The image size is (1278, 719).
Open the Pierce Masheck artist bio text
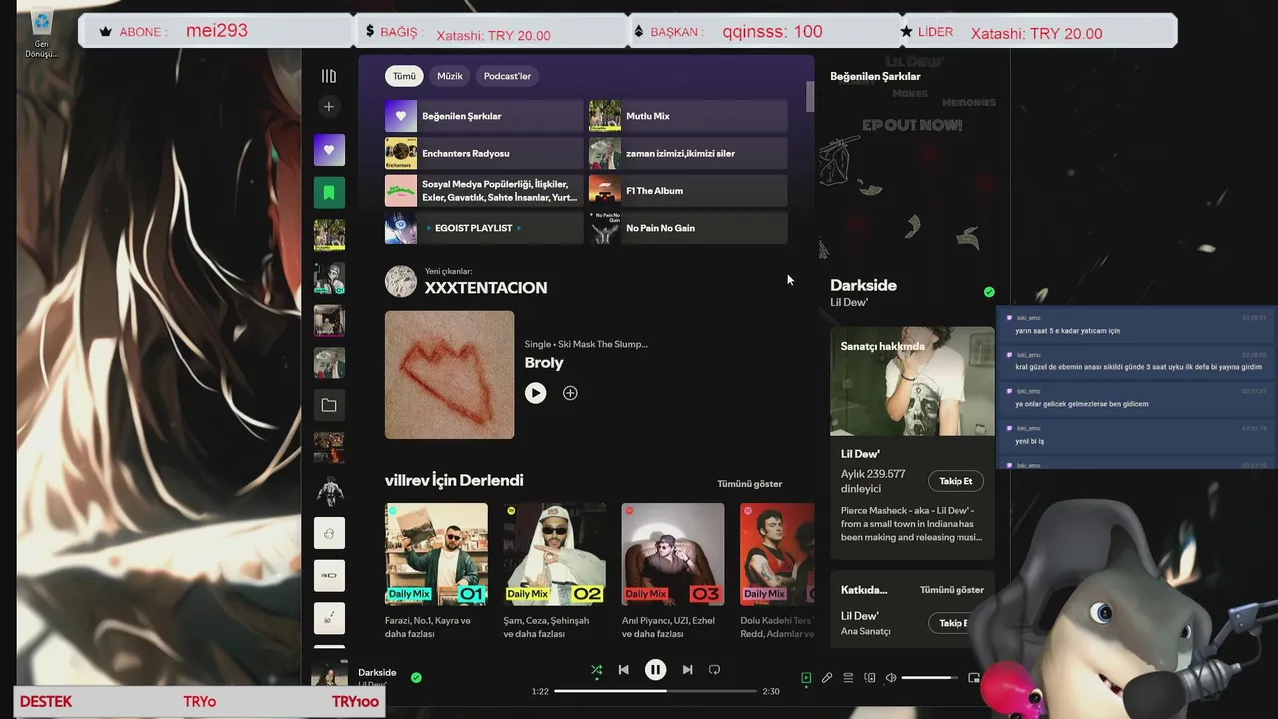(x=912, y=524)
